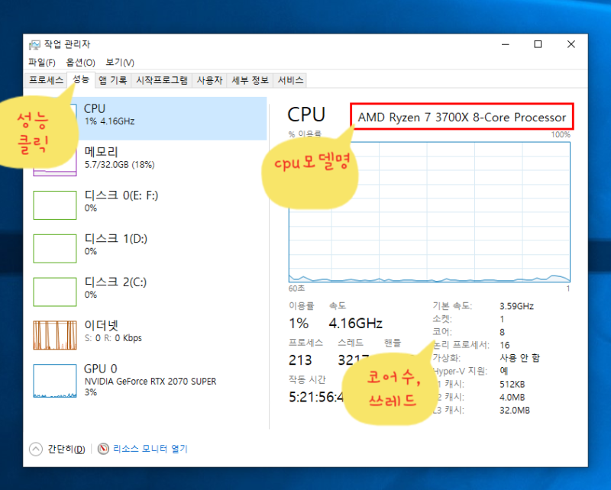The image size is (611, 490).
Task: Click the 4.0MB L2 cache value
Action: [512, 398]
